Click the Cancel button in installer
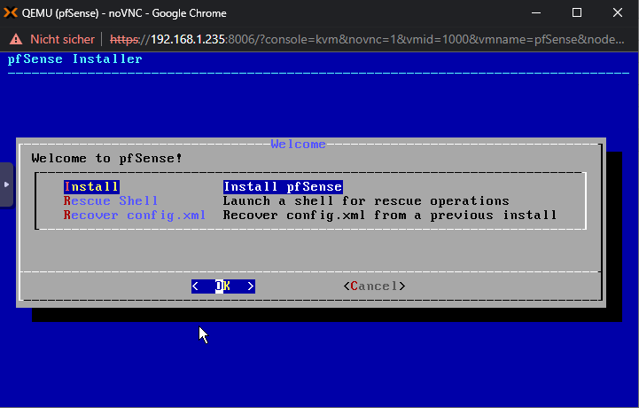Viewport: 639px width, 408px height. pos(374,286)
